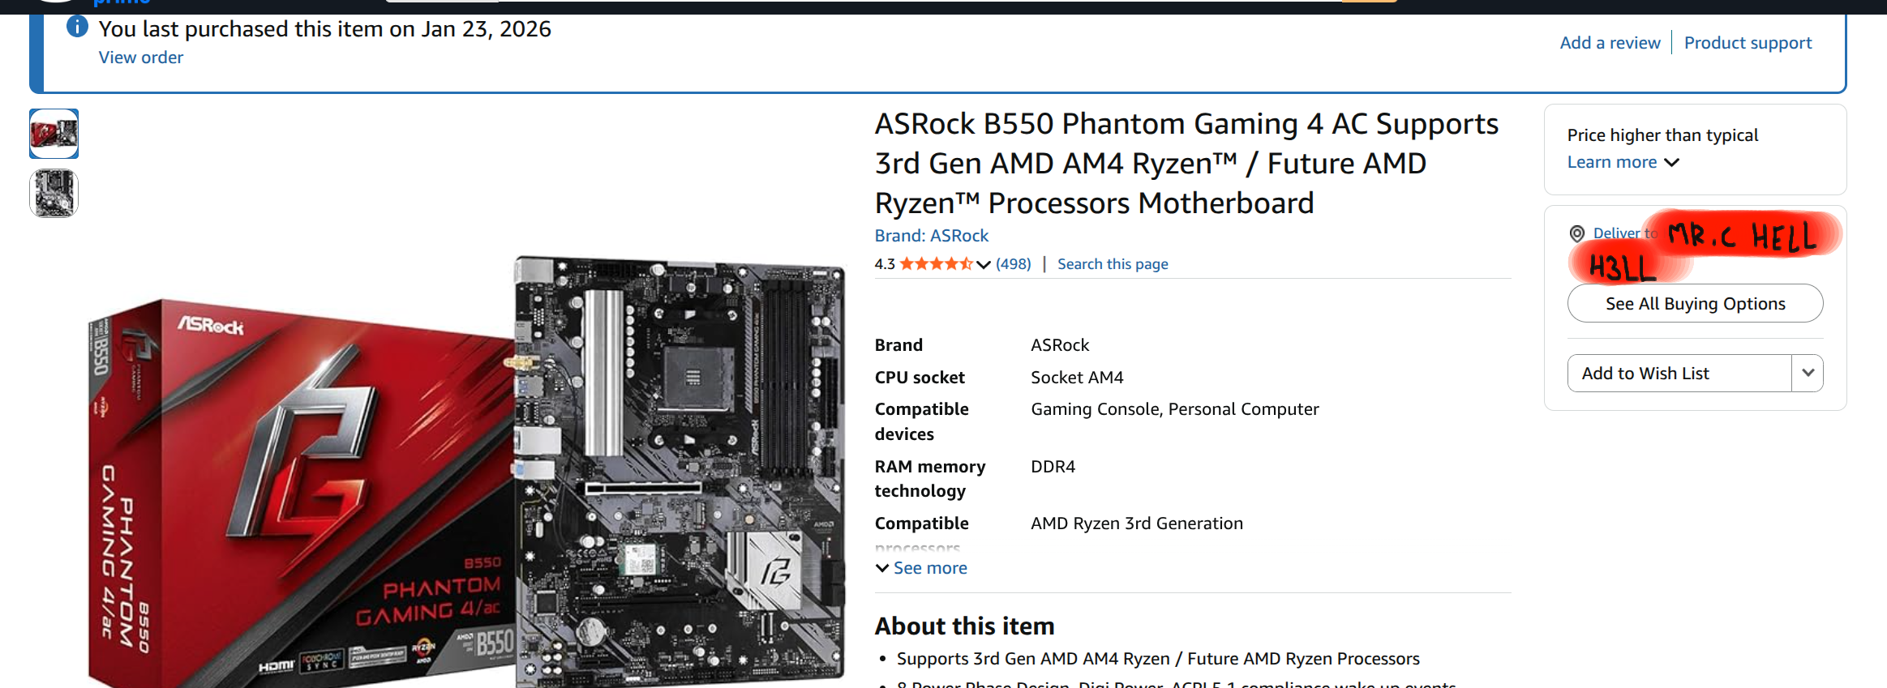Click the Brand: ASRock link

point(931,236)
